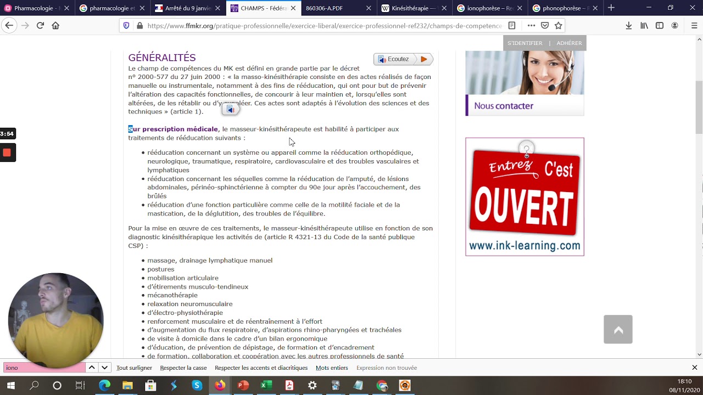Image resolution: width=703 pixels, height=395 pixels.
Task: Toggle Tout surligner option
Action: [134, 368]
